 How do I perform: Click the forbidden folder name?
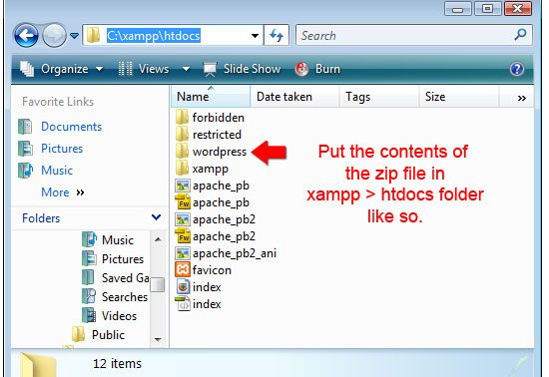point(219,118)
